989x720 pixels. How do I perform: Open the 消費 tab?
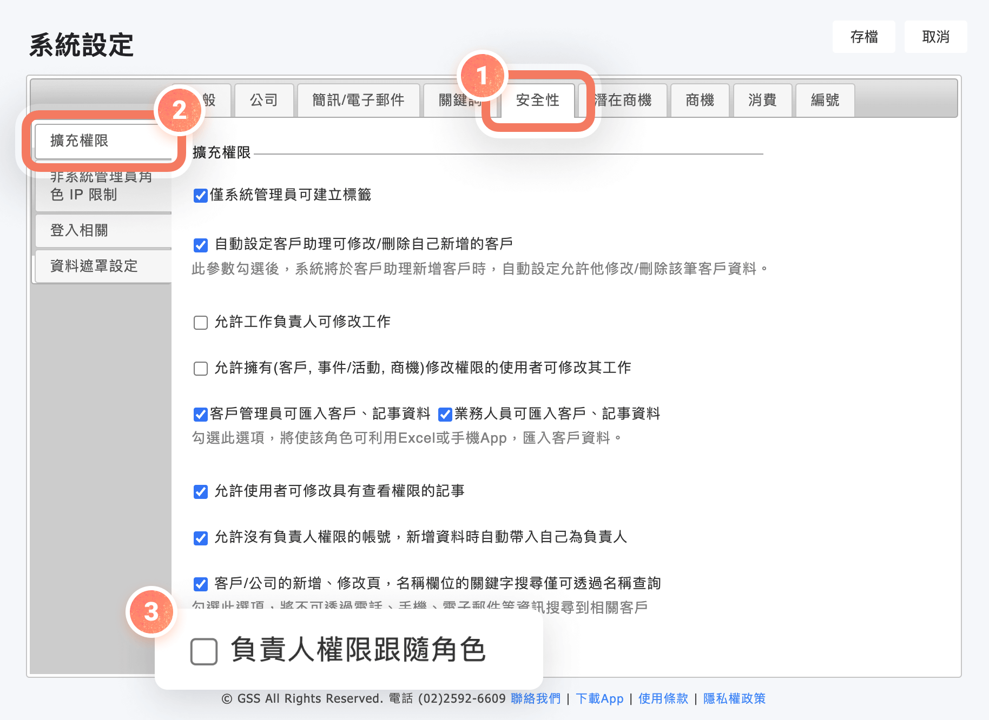[762, 100]
